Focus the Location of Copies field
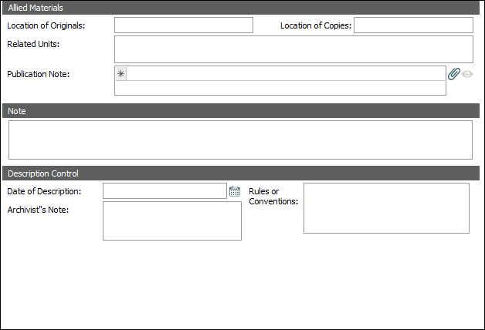Viewport: 485px width, 330px height. (413, 25)
